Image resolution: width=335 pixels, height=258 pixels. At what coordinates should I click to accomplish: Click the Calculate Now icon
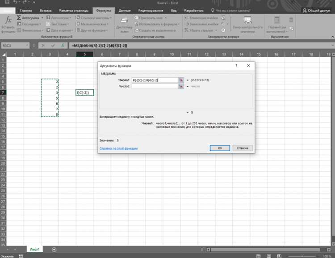coord(291,20)
